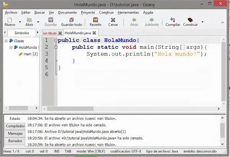
Task: Open the Documento menu
Action: tap(67, 13)
